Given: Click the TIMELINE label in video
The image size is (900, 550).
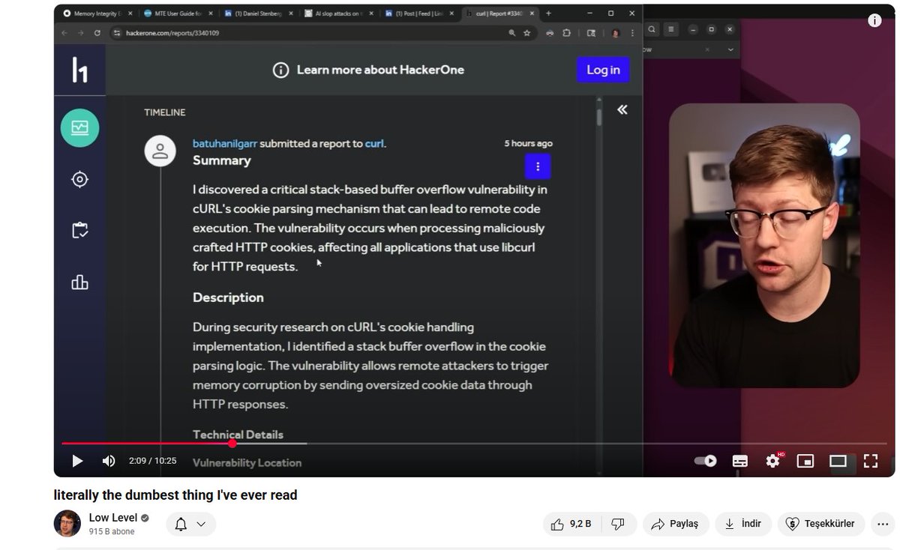Looking at the screenshot, I should click(164, 112).
